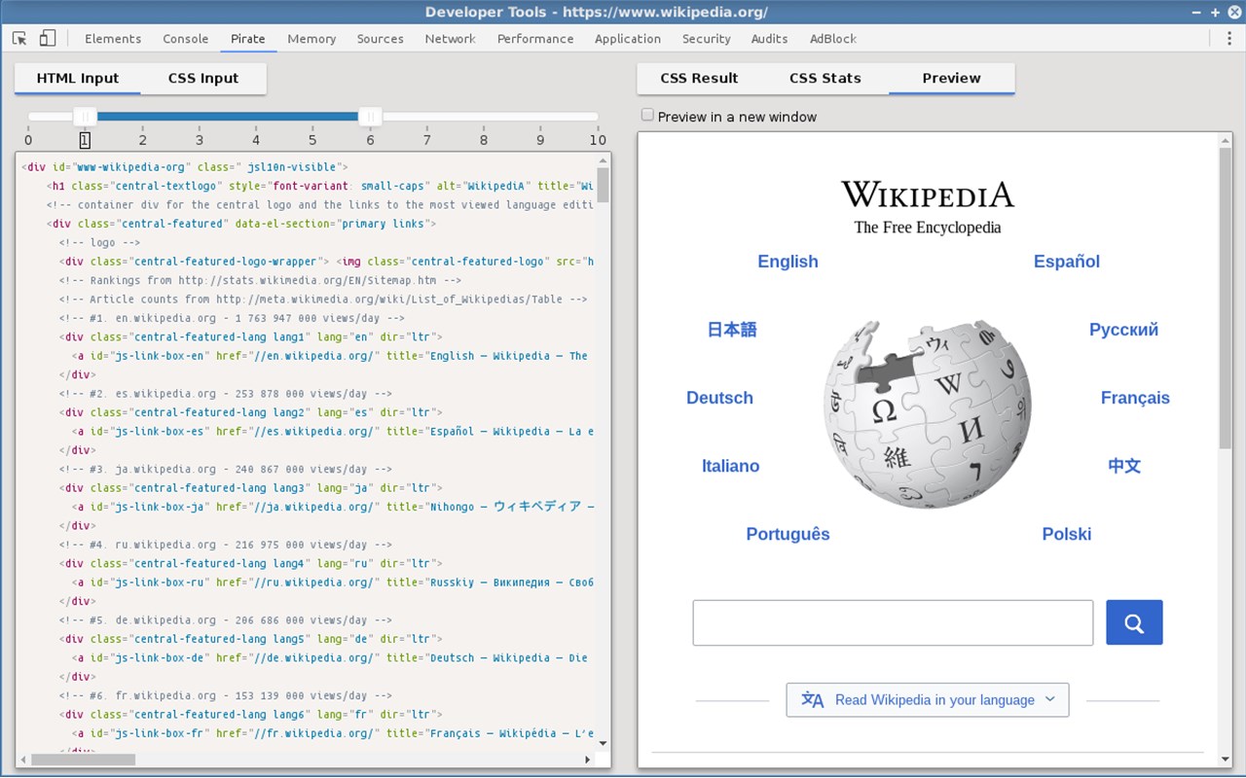Open the Italiano Wikipedia link
The height and width of the screenshot is (778, 1246).
coord(731,466)
